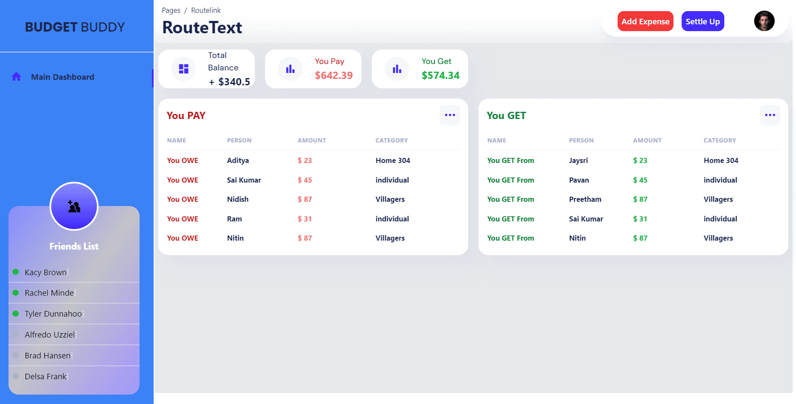Click the Routelink breadcrumb link
This screenshot has height=404, width=796.
[x=206, y=10]
